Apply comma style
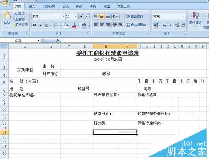The height and width of the screenshot is (159, 209). click(x=170, y=25)
